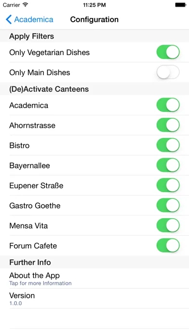Toggle the Bistro canteen switch
The image size is (189, 336).
(168, 145)
